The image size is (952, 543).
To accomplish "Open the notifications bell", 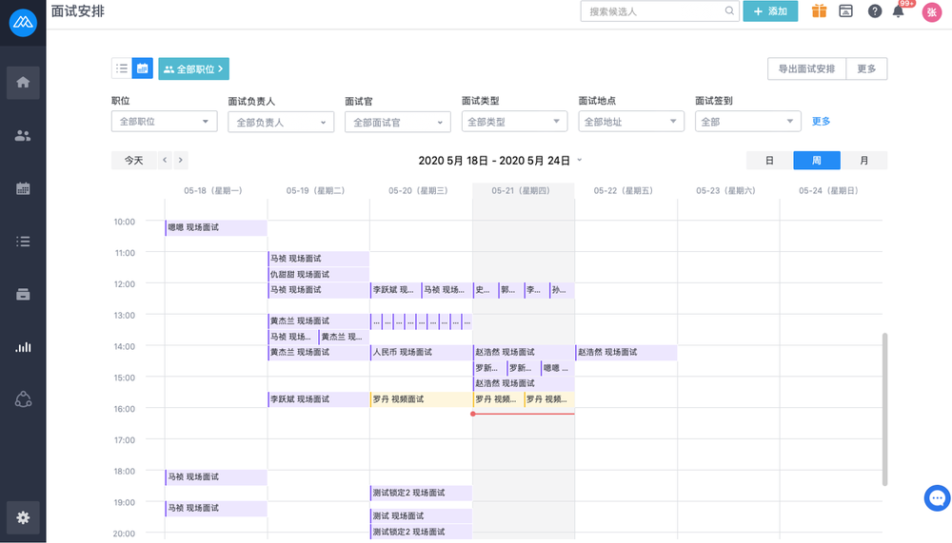I will (x=899, y=10).
